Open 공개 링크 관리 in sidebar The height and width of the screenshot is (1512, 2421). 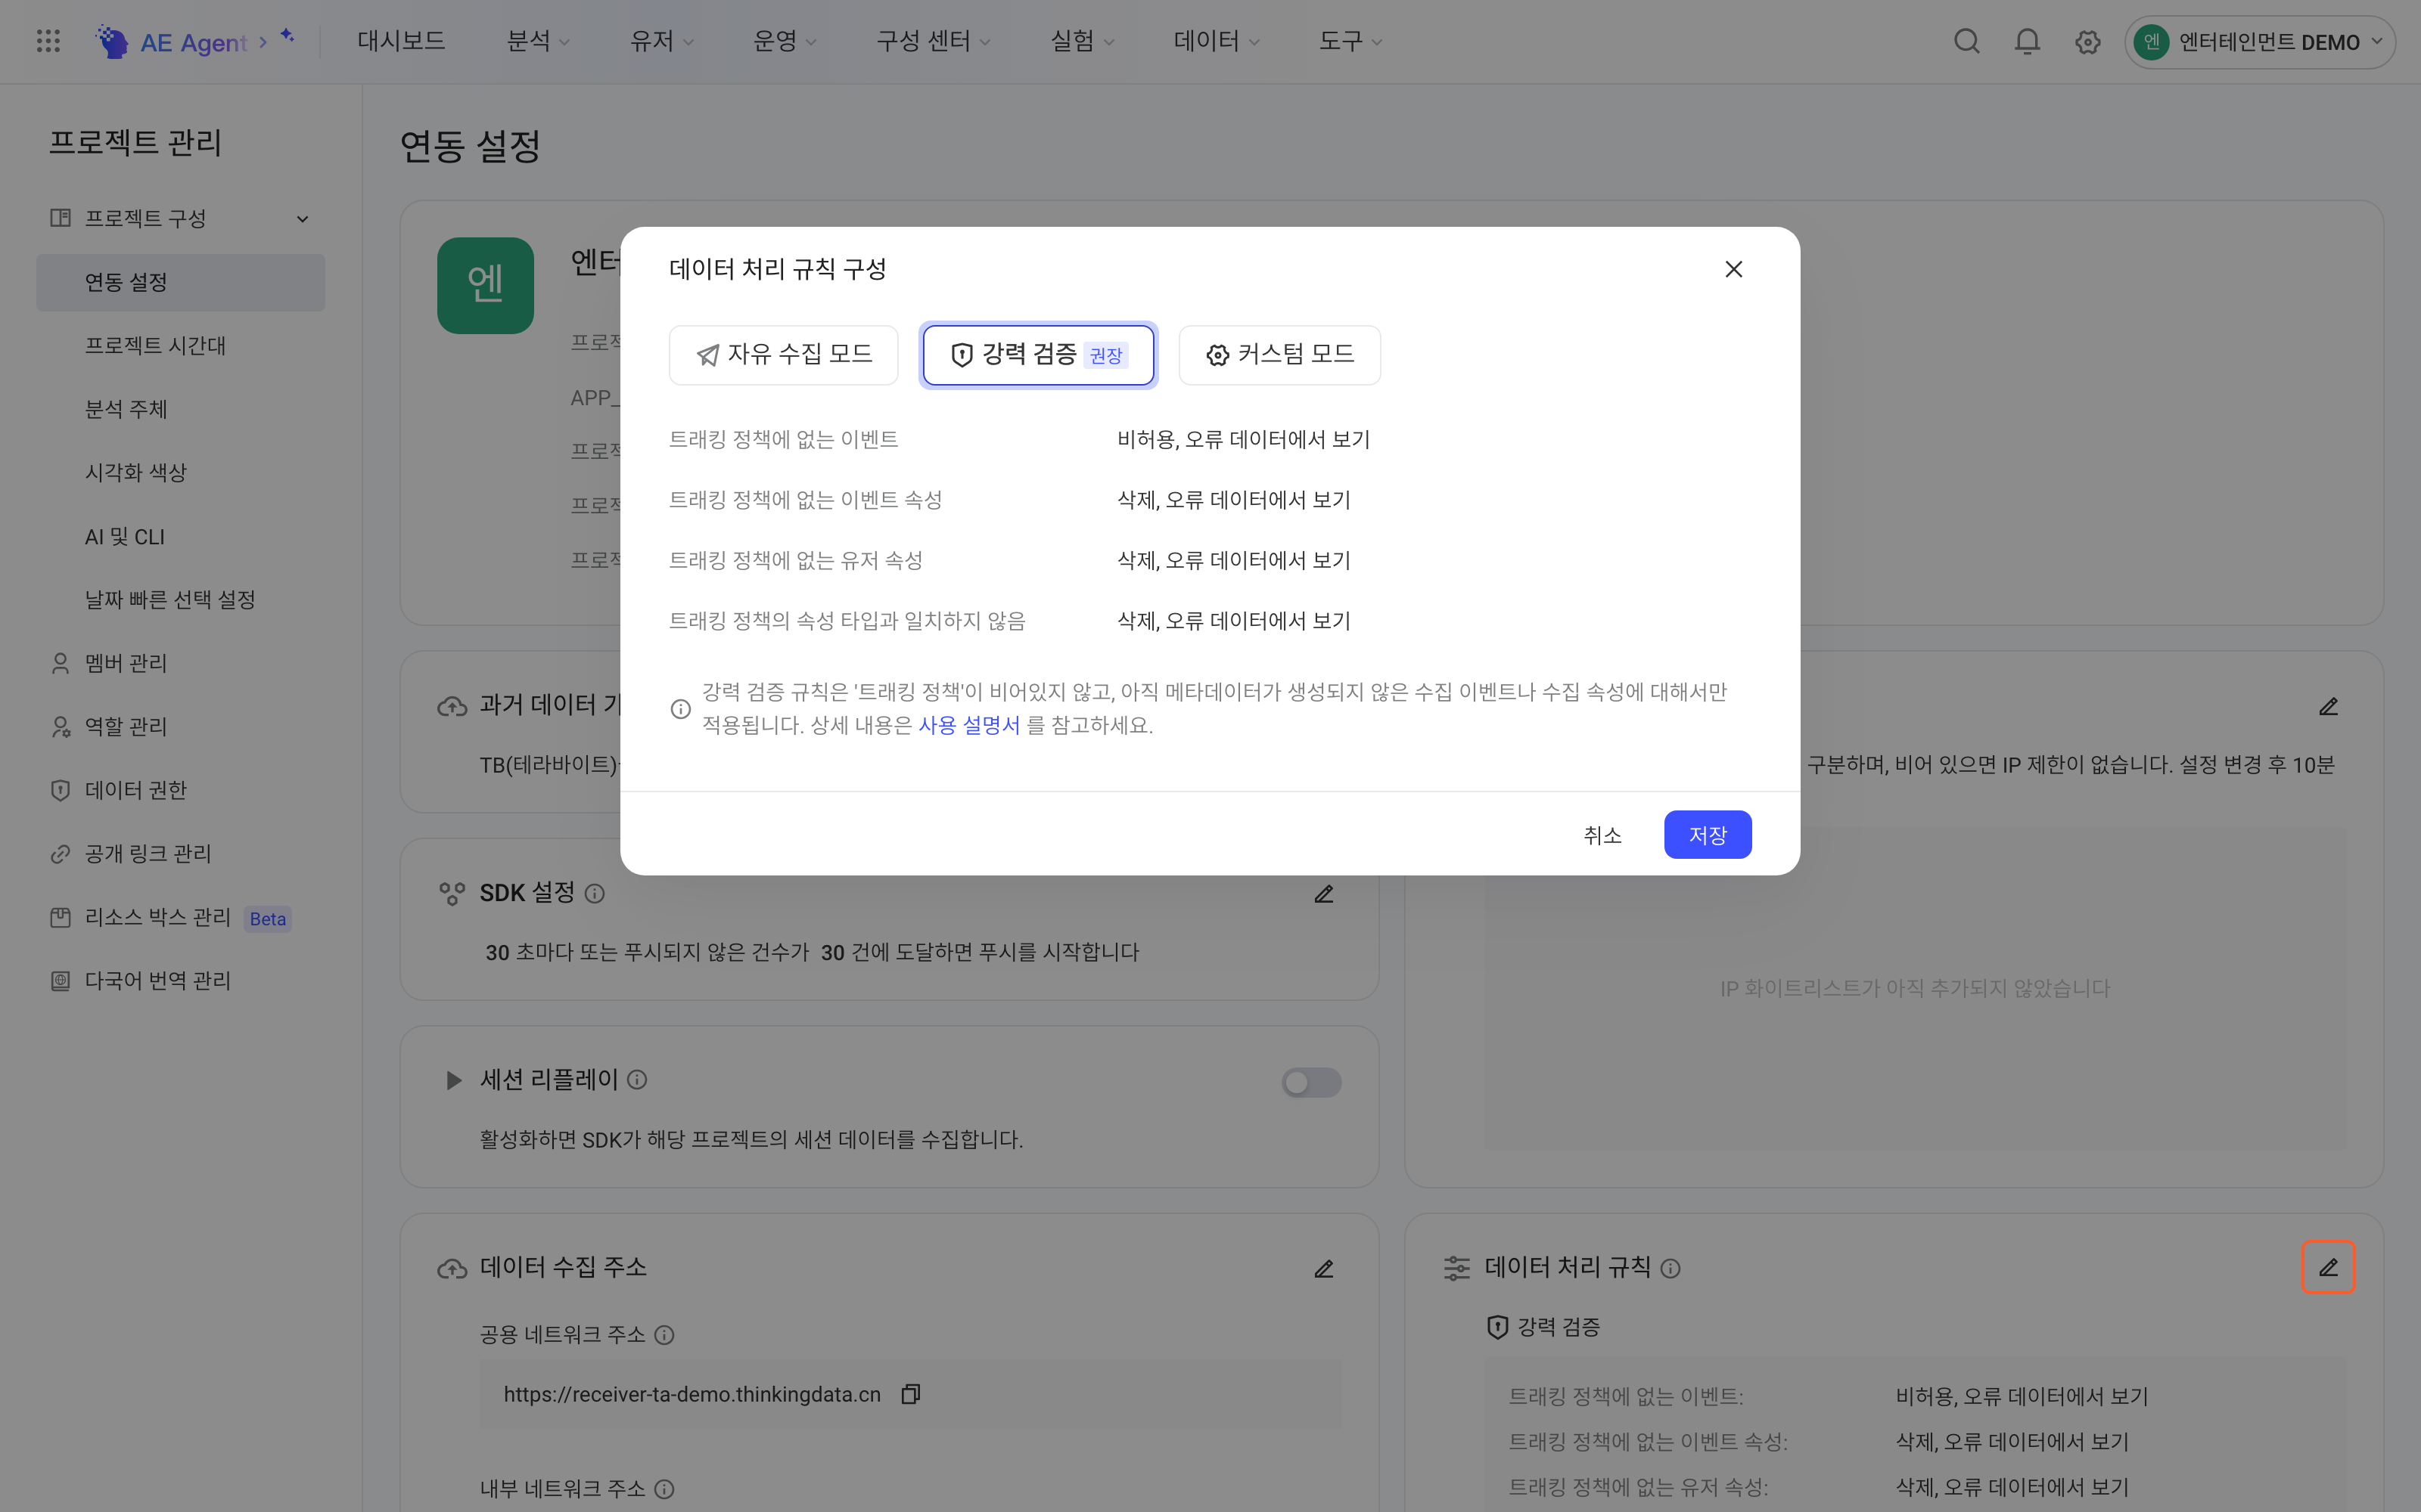point(180,853)
